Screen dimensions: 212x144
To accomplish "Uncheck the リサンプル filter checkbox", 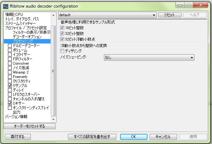I will (x=10, y=86).
